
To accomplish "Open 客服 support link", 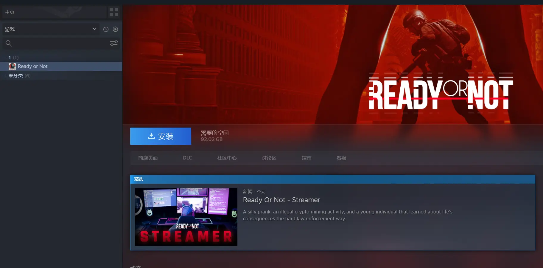I will tap(342, 158).
